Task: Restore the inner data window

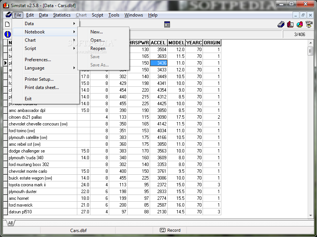Action: click(x=303, y=15)
